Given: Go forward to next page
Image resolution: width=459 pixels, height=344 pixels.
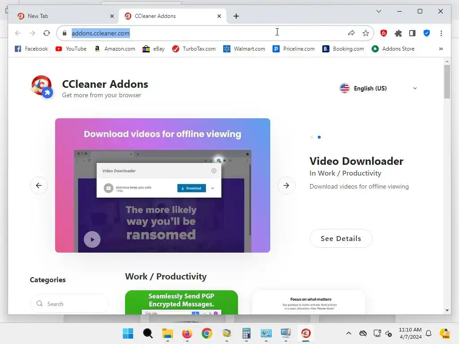Looking at the screenshot, I should point(32,33).
